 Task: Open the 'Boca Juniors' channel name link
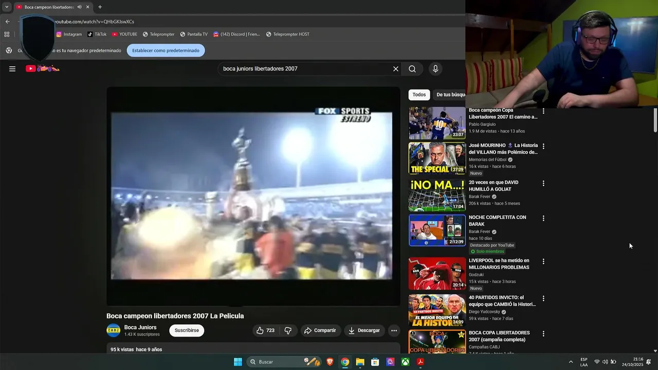click(x=140, y=327)
